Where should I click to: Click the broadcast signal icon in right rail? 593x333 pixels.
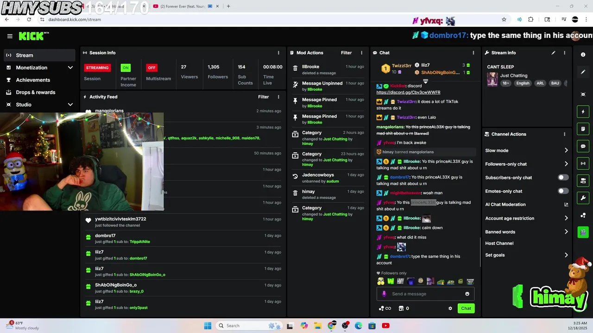click(x=583, y=163)
